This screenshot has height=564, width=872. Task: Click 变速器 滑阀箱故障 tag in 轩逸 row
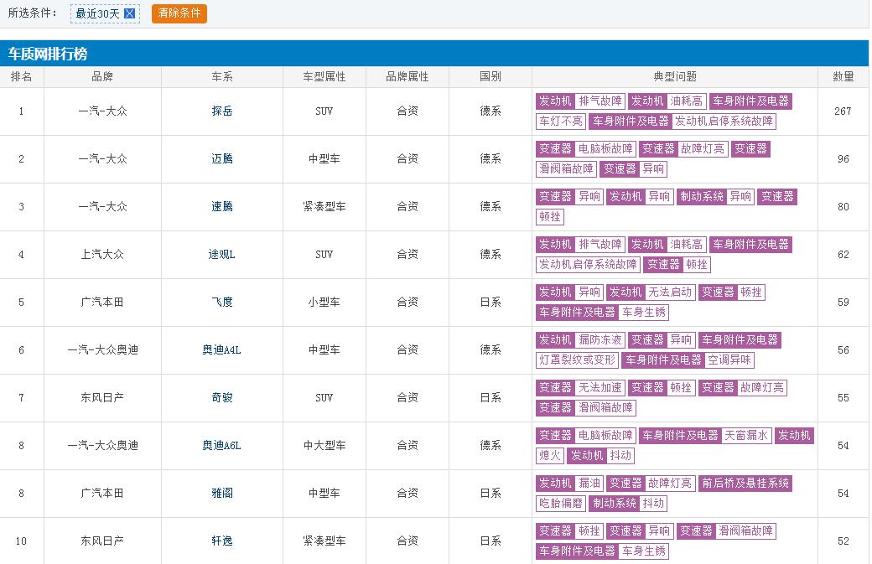(726, 531)
